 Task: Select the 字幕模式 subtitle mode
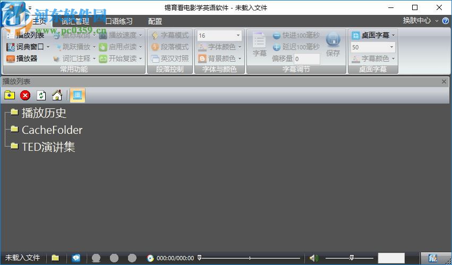click(170, 35)
